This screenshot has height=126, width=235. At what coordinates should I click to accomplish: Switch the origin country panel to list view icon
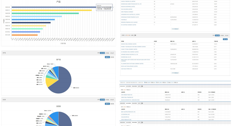[x=112, y=57]
